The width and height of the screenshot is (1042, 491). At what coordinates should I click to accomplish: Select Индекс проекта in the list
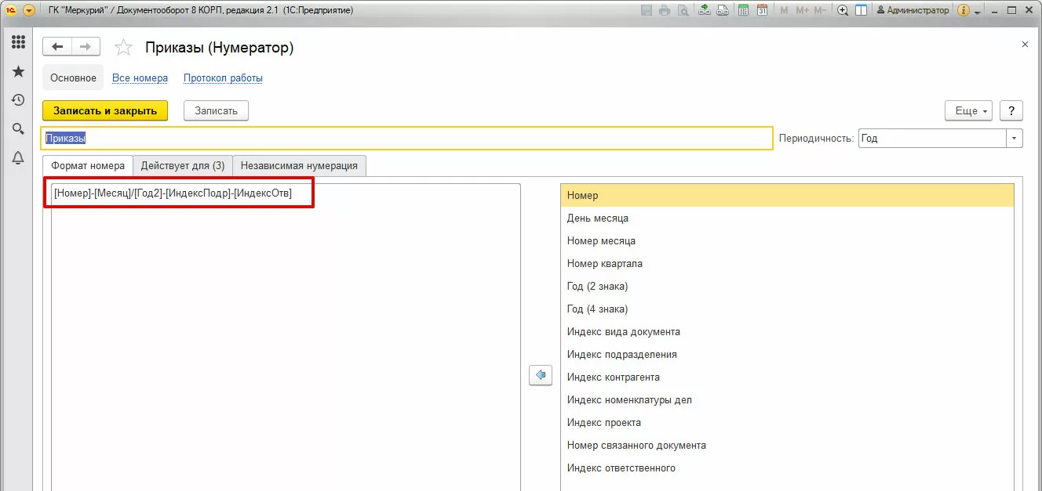[787, 423]
